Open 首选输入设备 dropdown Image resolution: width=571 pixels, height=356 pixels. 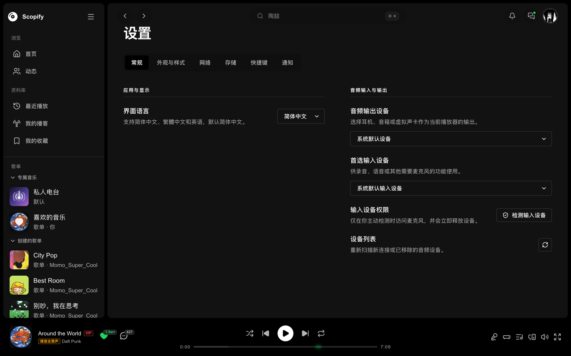pyautogui.click(x=451, y=188)
